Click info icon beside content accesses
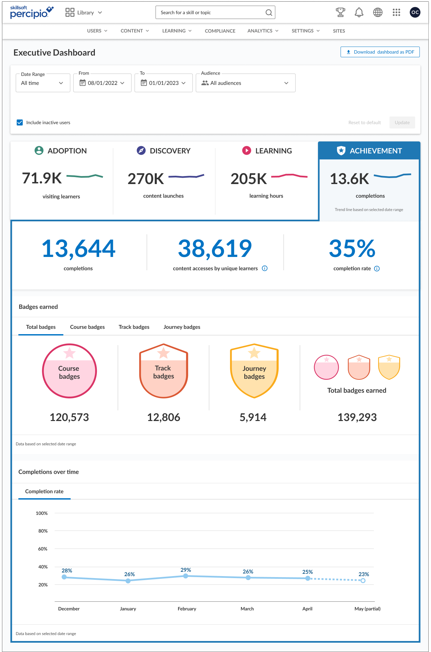 tap(265, 268)
